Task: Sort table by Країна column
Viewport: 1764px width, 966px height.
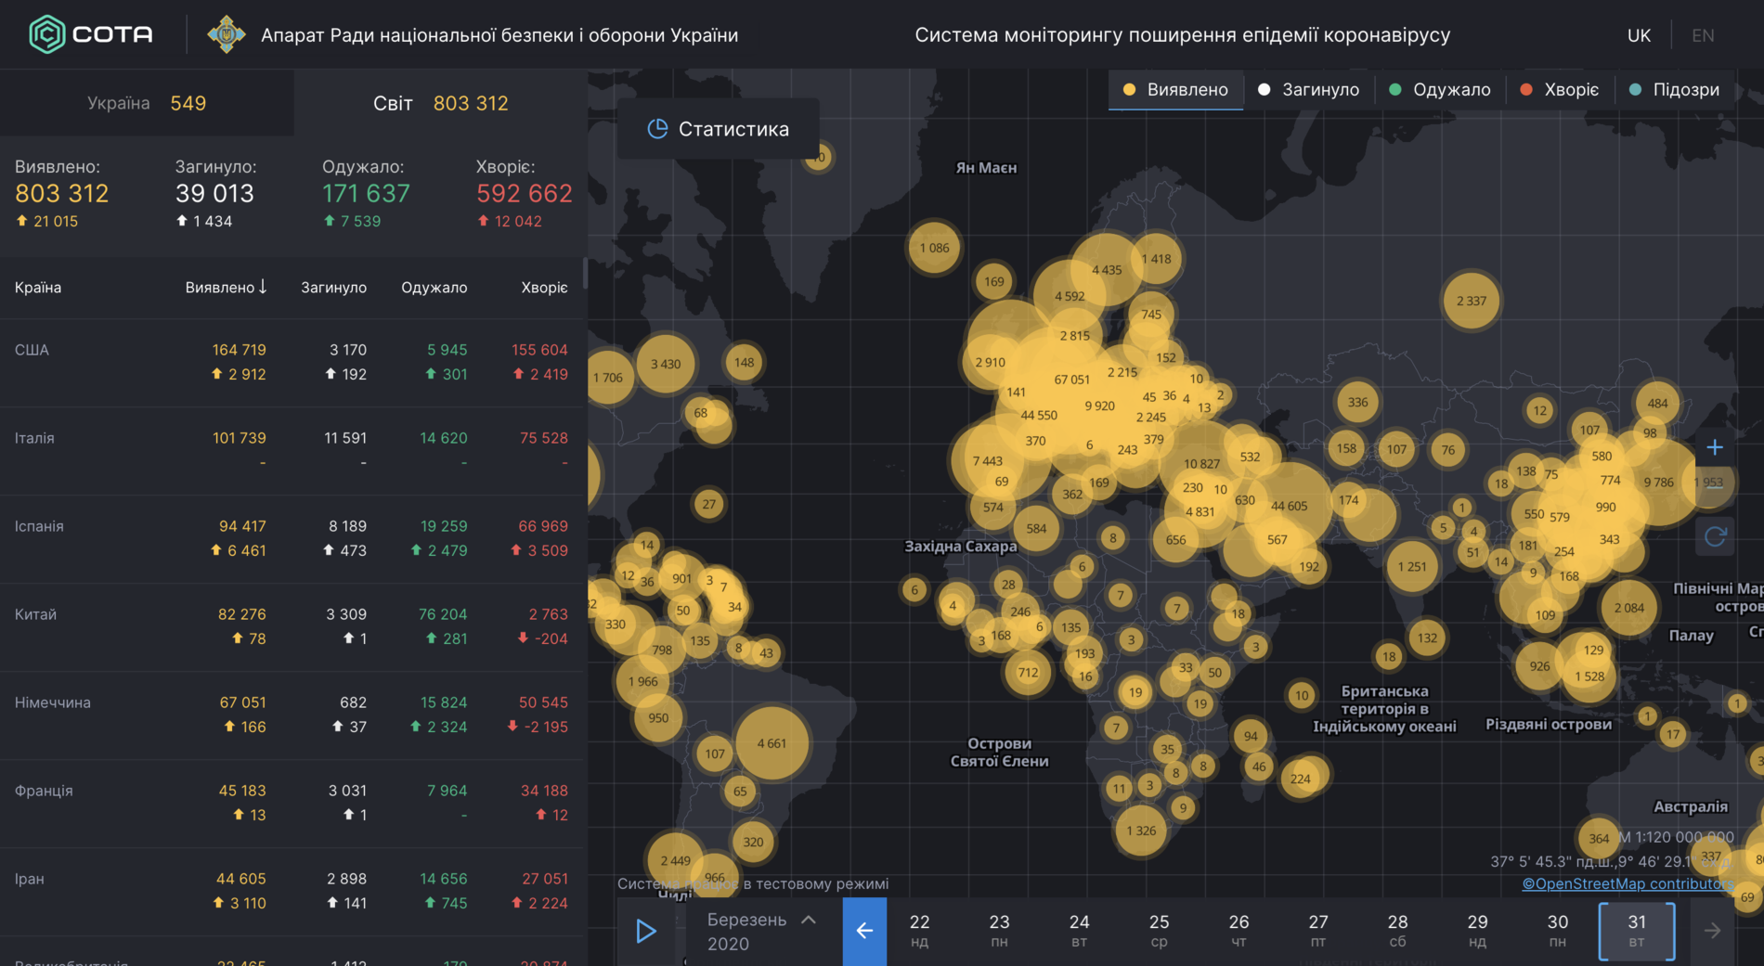Action: click(38, 288)
